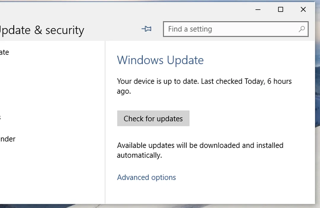Maximize the Settings window
Viewport: 320px width, 208px height.
(x=281, y=10)
